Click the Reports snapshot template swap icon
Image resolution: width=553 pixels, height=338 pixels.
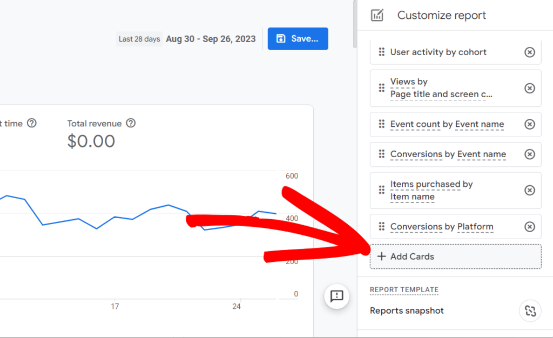tap(530, 310)
